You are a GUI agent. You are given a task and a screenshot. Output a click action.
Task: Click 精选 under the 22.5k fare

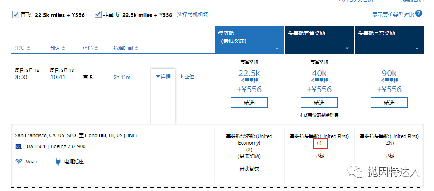click(x=249, y=103)
